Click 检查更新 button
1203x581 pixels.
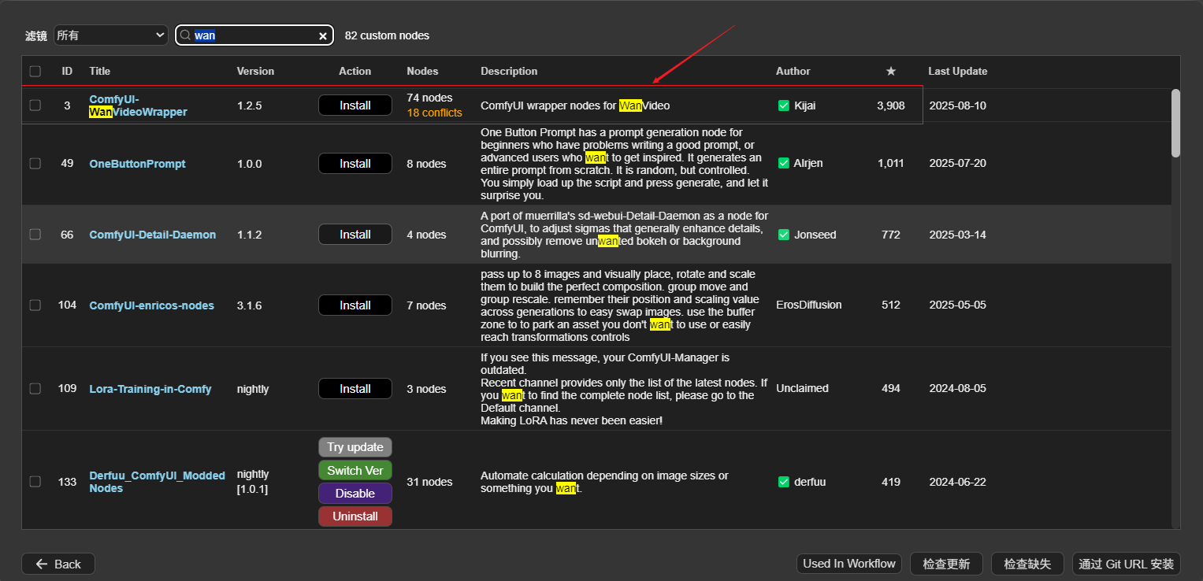click(x=945, y=564)
